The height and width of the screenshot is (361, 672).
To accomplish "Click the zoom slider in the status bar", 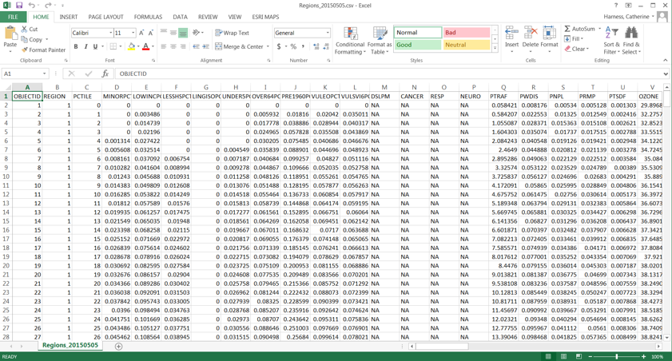I will (617, 356).
